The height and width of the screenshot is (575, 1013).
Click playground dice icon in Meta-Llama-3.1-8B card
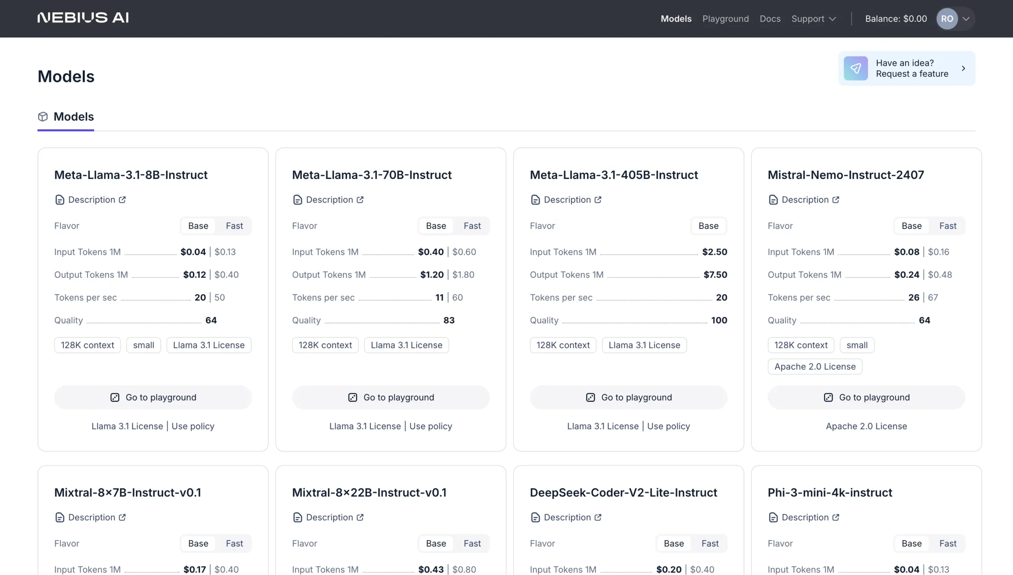click(x=115, y=397)
